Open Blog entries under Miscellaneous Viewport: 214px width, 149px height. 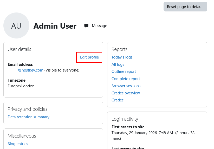[x=18, y=144]
